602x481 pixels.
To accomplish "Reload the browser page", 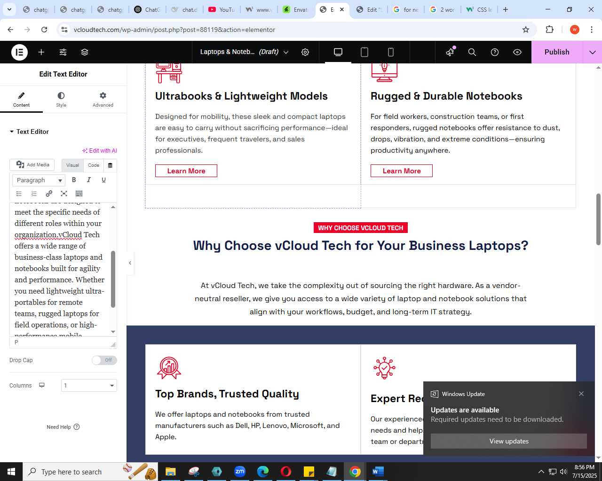I will point(44,30).
